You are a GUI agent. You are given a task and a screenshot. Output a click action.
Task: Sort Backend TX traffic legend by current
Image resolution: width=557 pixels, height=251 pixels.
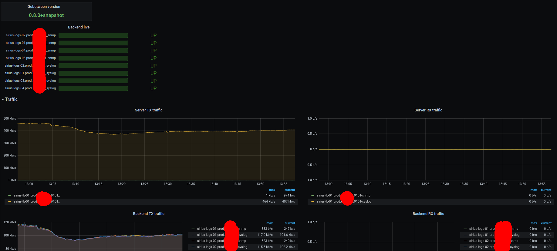[290, 223]
